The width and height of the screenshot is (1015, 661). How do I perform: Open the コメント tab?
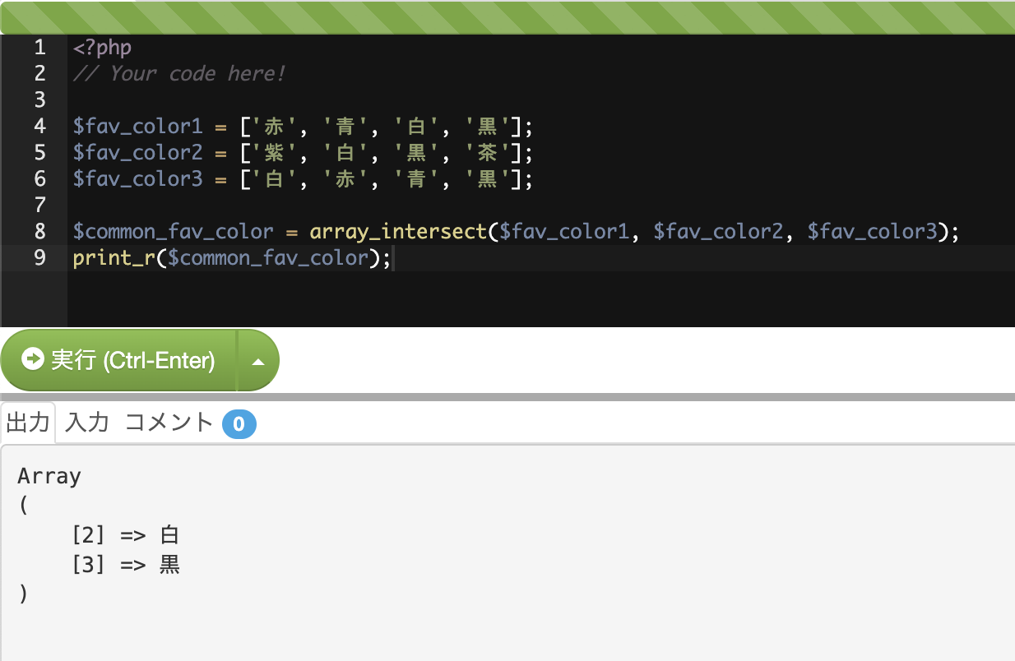(x=169, y=423)
